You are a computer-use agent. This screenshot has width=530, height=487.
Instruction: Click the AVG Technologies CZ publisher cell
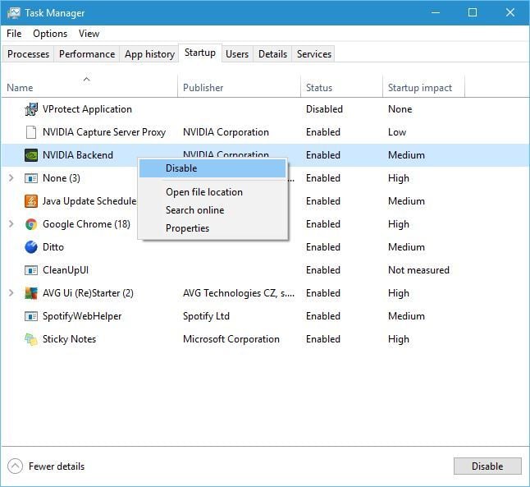pyautogui.click(x=239, y=293)
